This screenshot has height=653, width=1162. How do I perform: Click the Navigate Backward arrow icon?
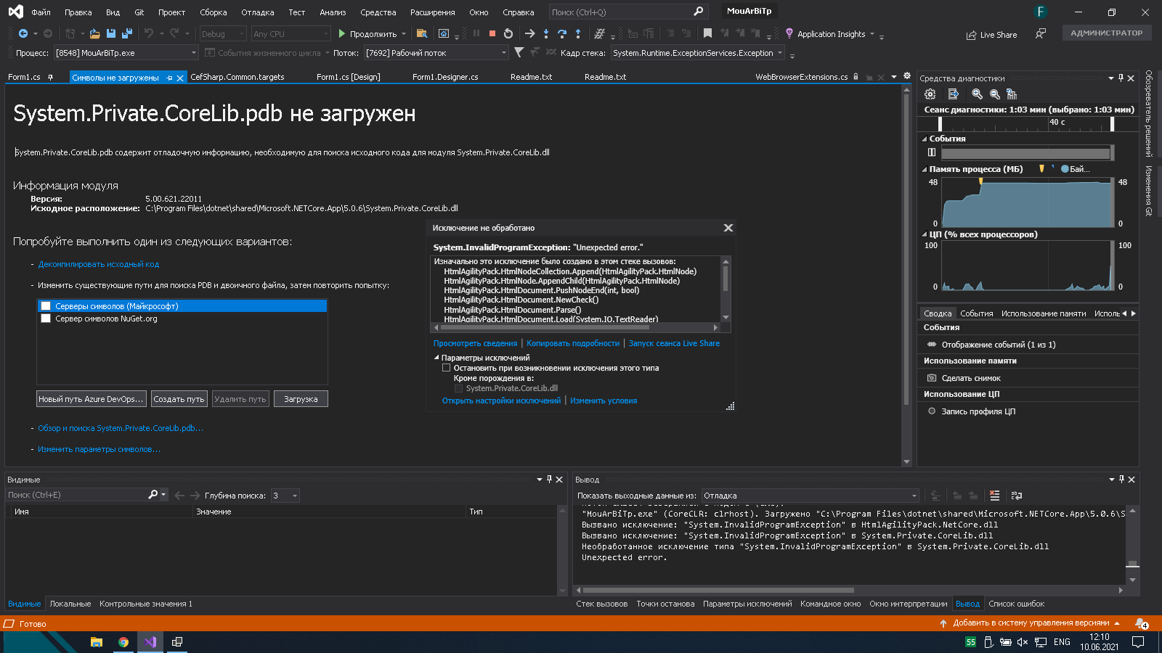(23, 33)
